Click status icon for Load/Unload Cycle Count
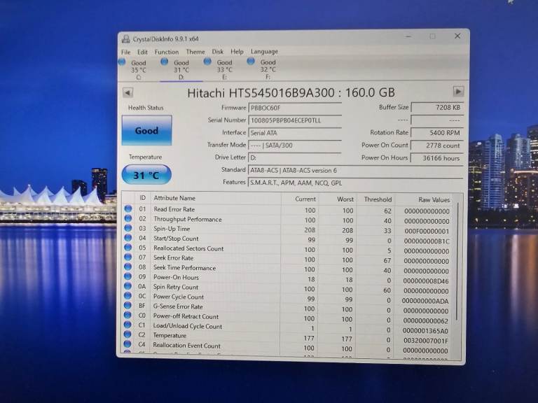The height and width of the screenshot is (403, 538). pos(127,324)
